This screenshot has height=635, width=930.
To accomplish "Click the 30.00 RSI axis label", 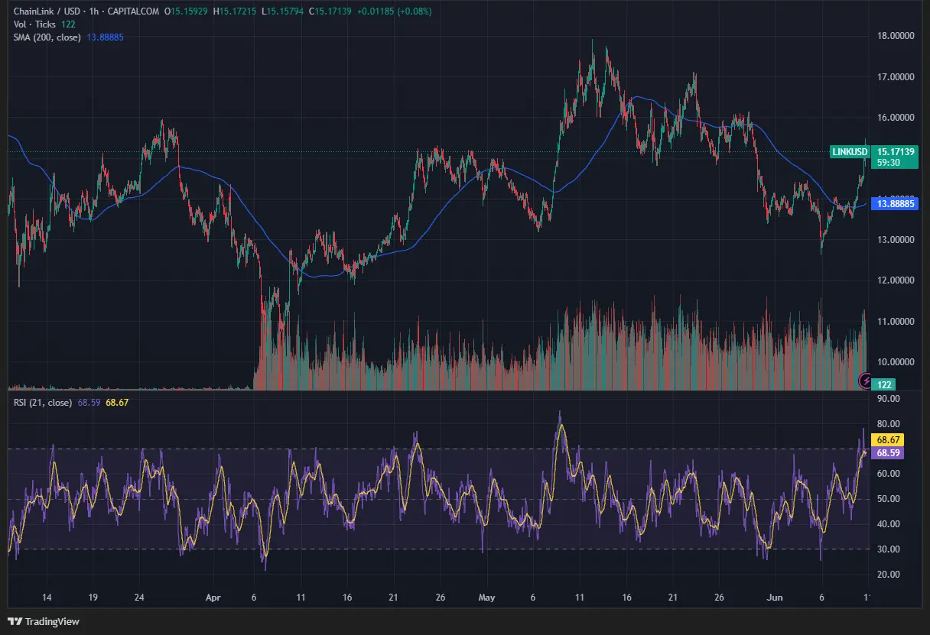I will (x=888, y=549).
